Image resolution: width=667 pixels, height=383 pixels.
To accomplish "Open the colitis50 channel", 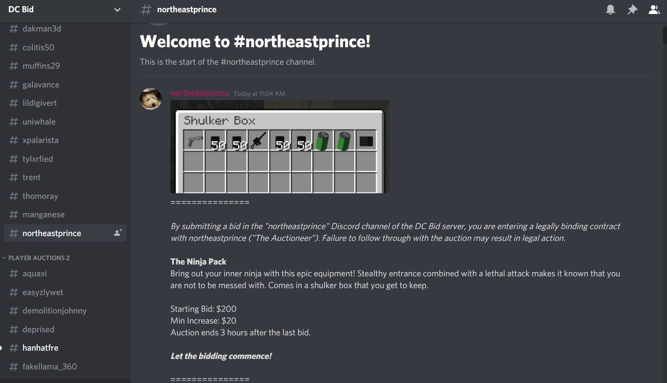I will tap(65, 47).
